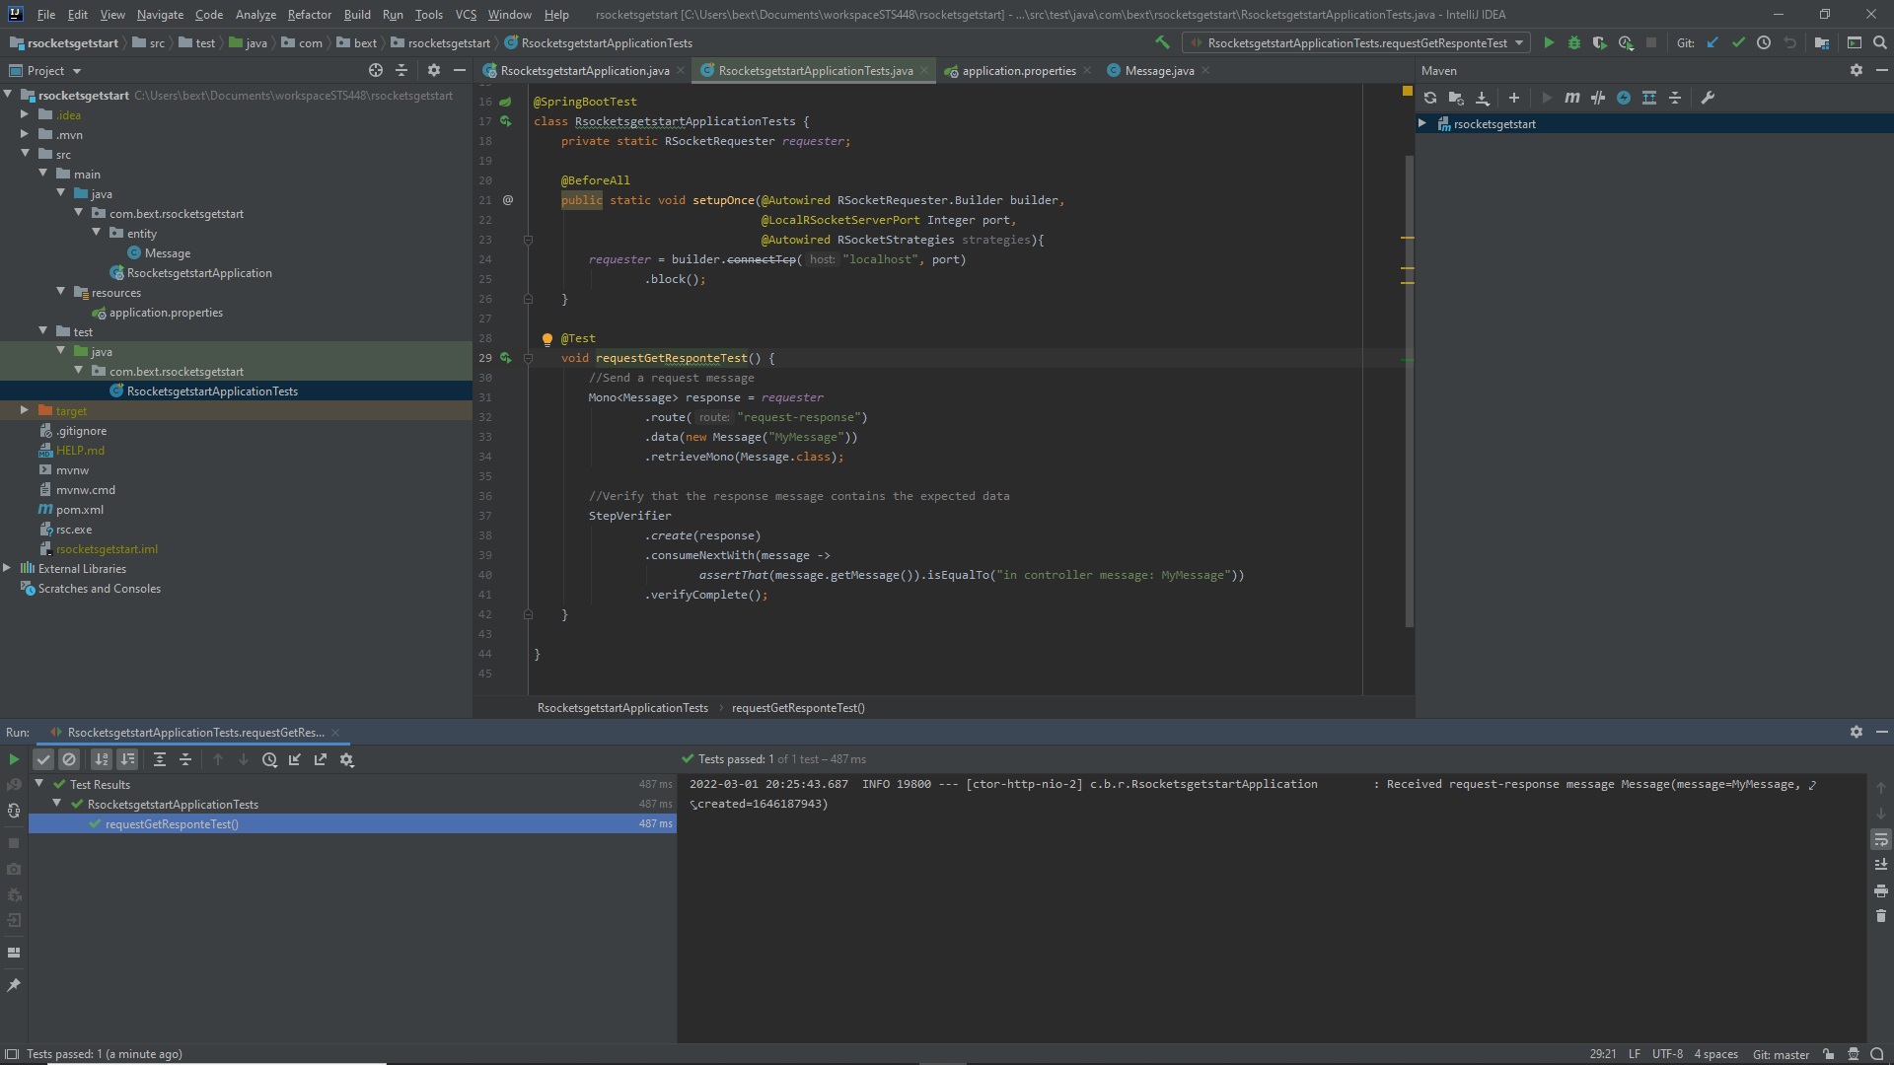Switch to application.properties editor tab
The image size is (1894, 1065).
click(1018, 71)
